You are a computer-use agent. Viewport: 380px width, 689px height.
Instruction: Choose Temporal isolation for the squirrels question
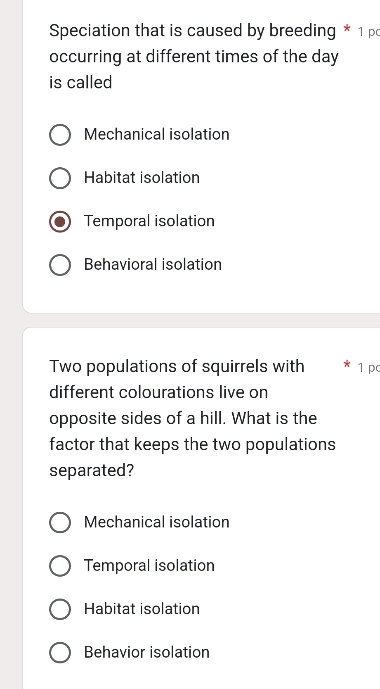(60, 566)
